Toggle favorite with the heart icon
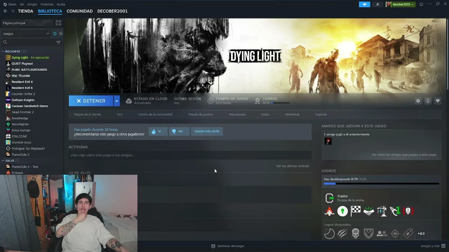Viewport: 449px width, 252px height. 437,101
